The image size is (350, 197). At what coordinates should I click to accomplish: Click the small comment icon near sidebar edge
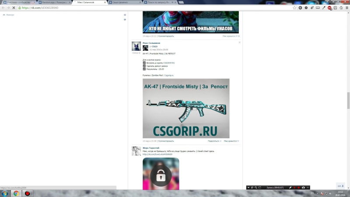[125, 20]
